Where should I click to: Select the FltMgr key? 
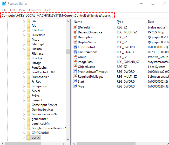click(36, 63)
